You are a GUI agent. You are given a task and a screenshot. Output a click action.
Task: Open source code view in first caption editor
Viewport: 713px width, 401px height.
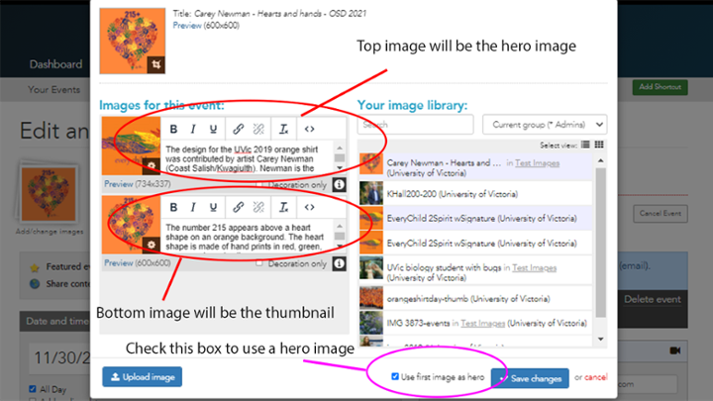pos(309,129)
